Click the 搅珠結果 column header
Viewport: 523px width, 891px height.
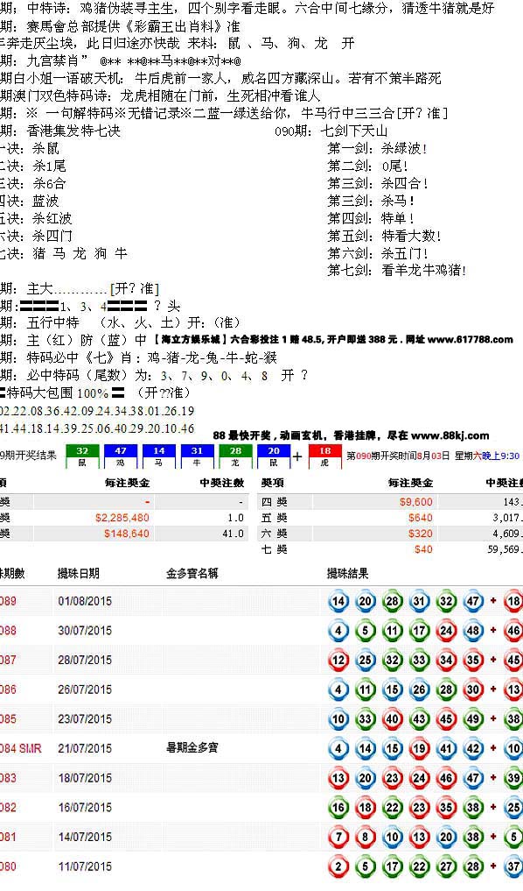tap(348, 573)
